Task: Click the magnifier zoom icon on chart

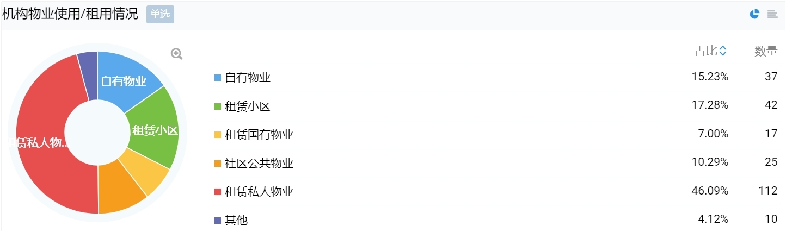Action: click(176, 54)
